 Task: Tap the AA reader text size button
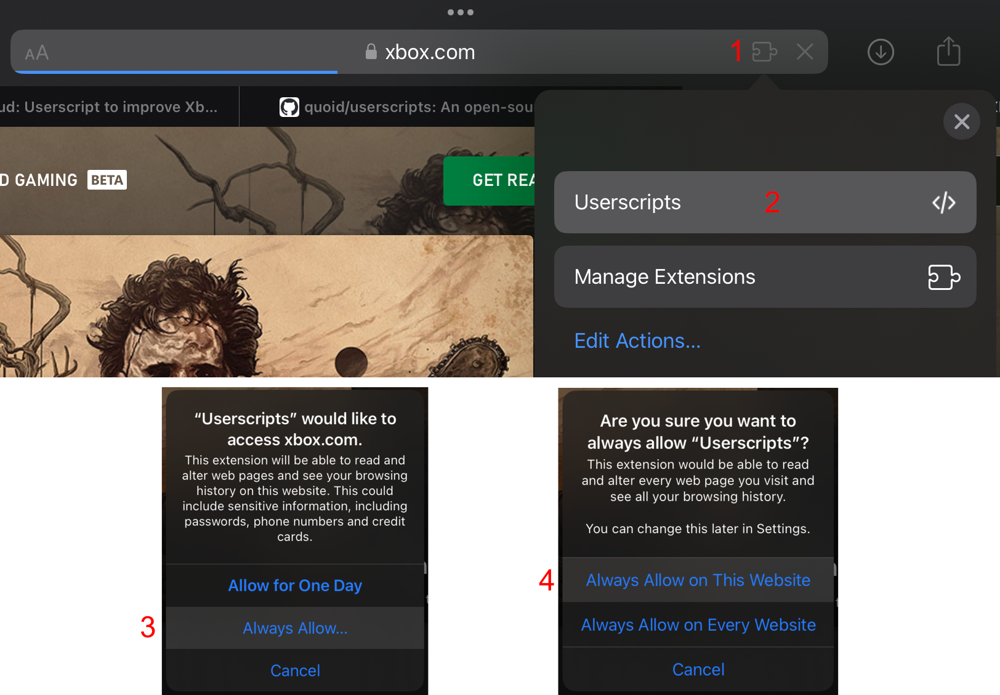(36, 53)
